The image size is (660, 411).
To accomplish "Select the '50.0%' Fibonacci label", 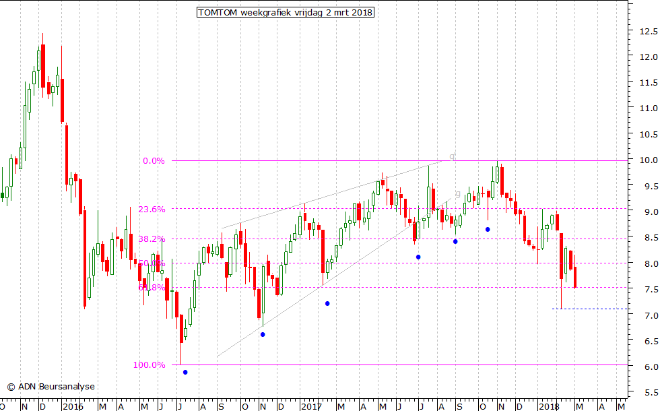I will (152, 263).
